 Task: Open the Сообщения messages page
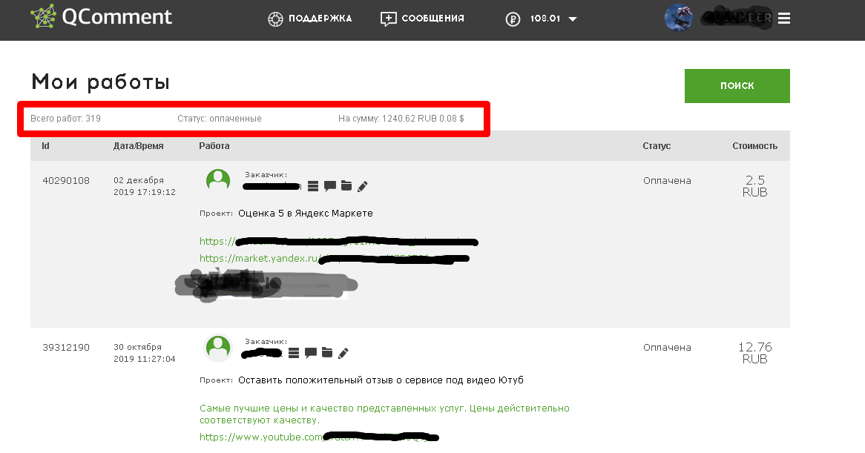(x=423, y=19)
